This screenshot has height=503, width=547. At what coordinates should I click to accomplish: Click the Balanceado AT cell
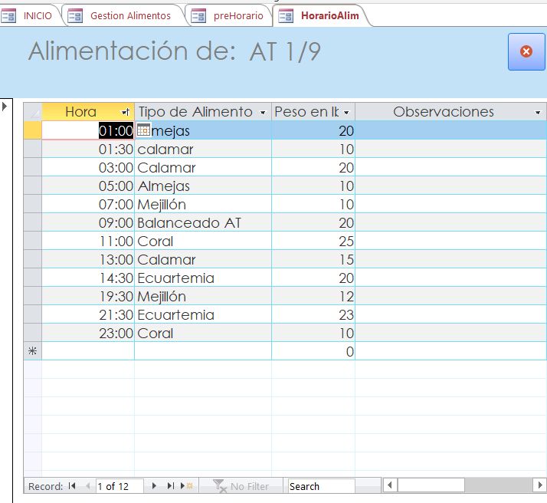point(203,222)
